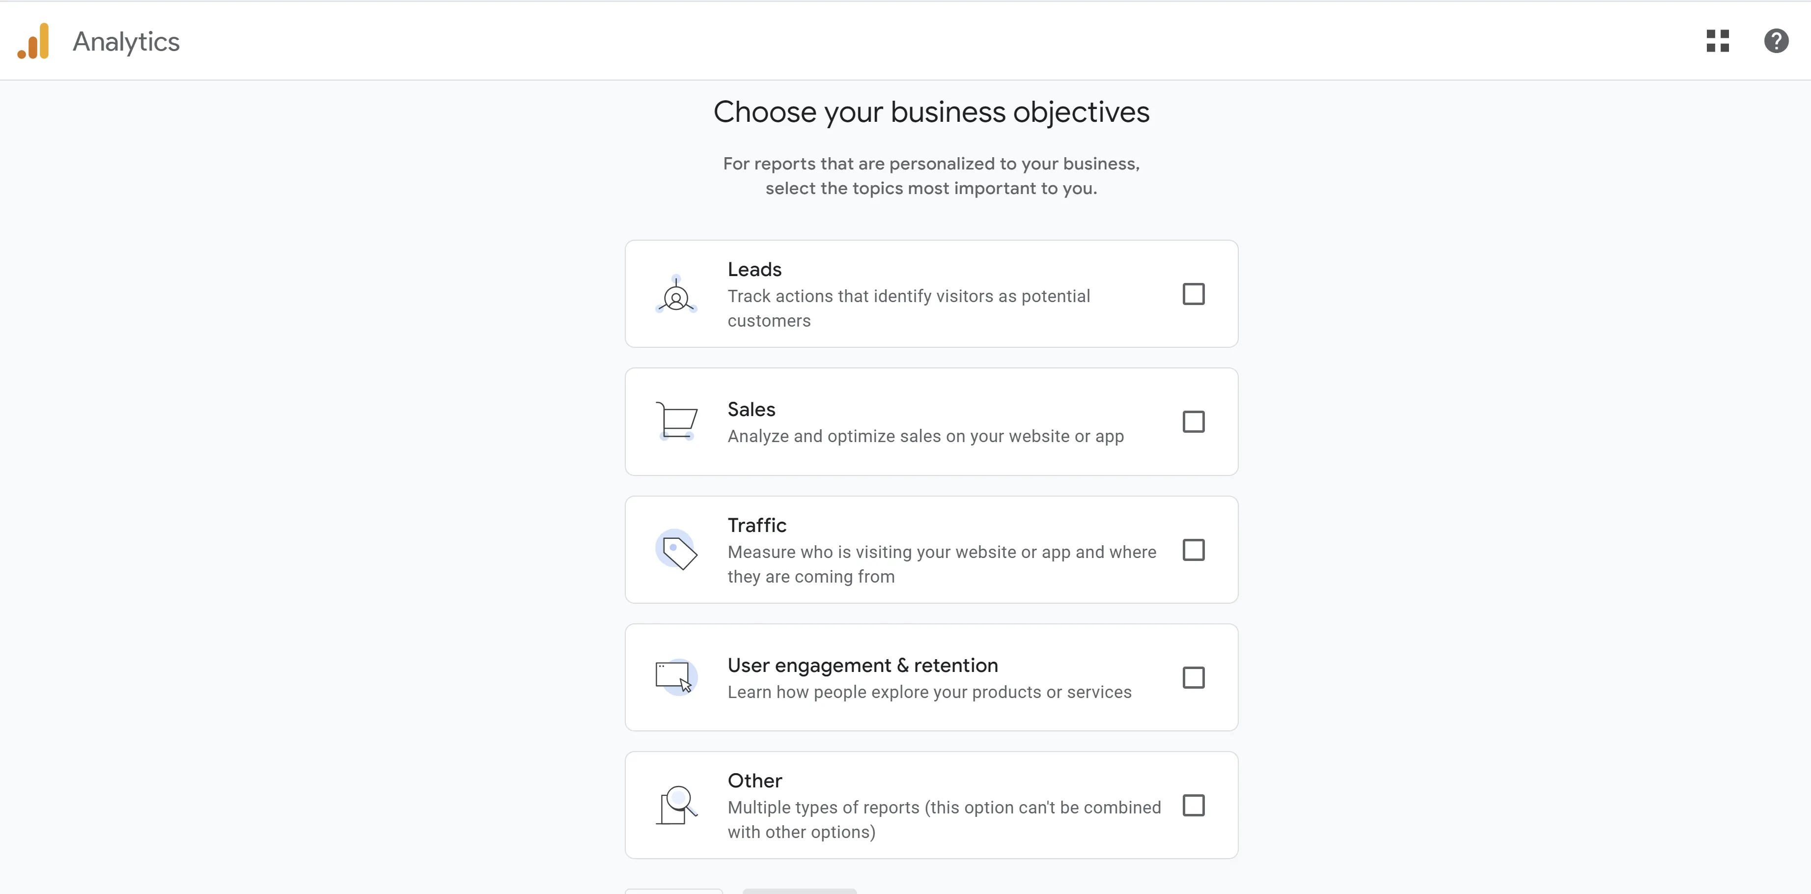
Task: Toggle the Other objective checkbox
Action: [1193, 806]
